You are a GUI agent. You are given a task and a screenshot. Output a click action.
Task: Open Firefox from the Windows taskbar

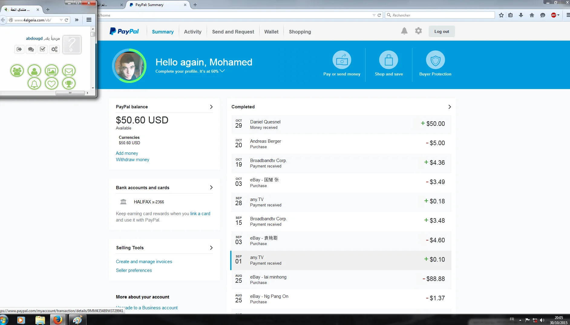[57, 320]
